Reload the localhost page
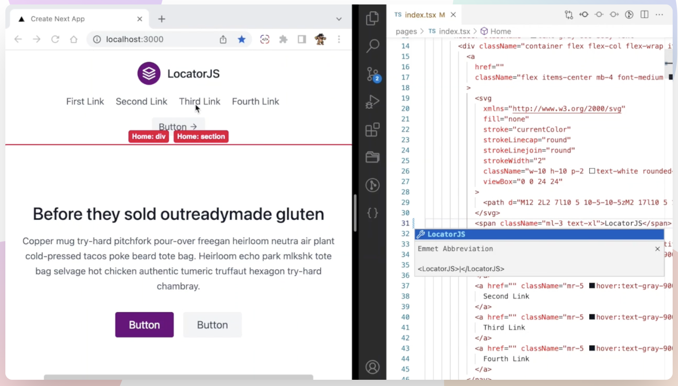The image size is (678, 386). tap(55, 39)
